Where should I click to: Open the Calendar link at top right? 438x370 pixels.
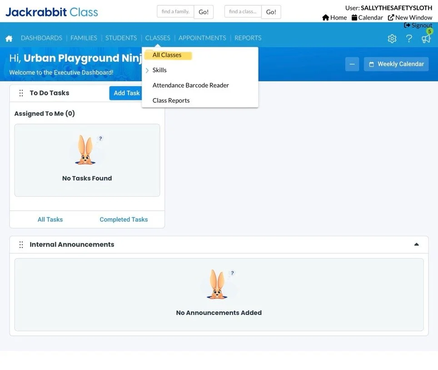coord(367,18)
